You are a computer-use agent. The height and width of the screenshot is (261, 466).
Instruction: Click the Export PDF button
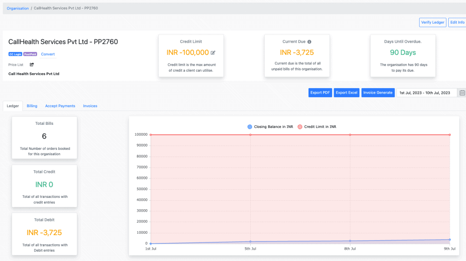pyautogui.click(x=320, y=93)
